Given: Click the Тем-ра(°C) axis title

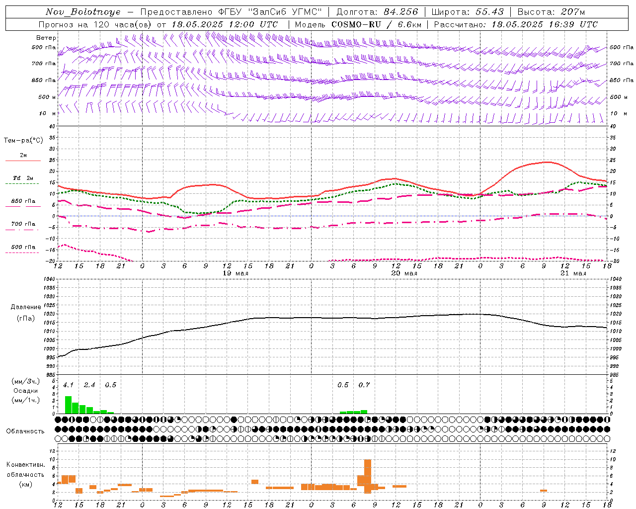Looking at the screenshot, I should 23,141.
